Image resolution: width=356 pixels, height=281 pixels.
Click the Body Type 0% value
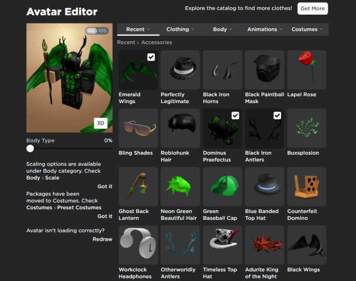108,140
